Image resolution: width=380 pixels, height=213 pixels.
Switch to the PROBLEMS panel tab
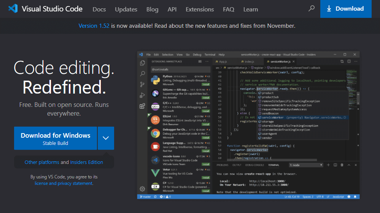pyautogui.click(x=222, y=165)
